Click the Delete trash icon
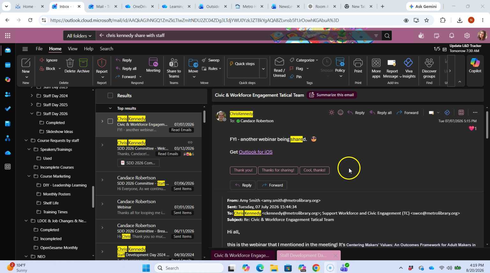This screenshot has height=273, width=490. coord(70,65)
